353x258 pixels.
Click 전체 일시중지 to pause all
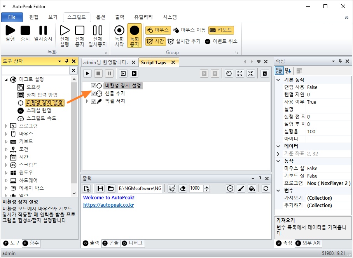pos(98,36)
